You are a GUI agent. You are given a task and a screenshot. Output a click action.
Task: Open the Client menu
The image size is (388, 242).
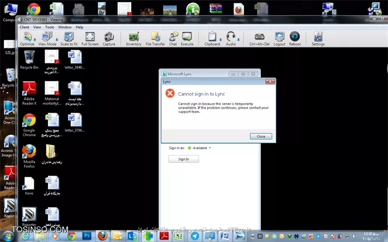click(24, 27)
